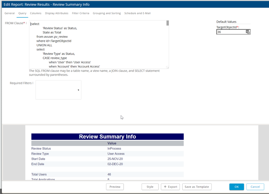Open the Filter Criteria tab
This screenshot has width=269, height=194.
click(81, 13)
